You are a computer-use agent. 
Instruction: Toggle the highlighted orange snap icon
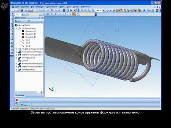tap(74, 14)
